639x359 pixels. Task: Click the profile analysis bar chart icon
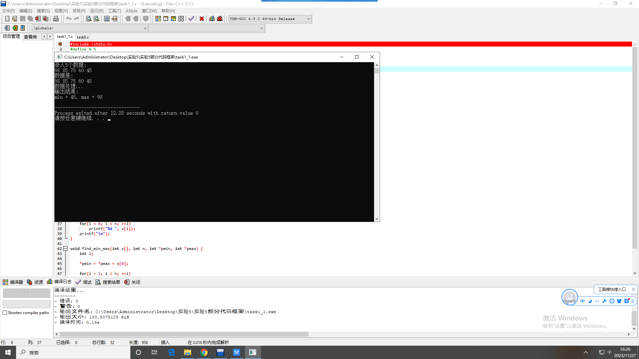tap(212, 19)
